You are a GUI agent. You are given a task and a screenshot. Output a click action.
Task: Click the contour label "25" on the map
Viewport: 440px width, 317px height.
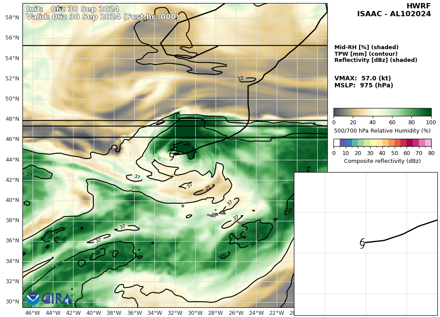[208, 188]
